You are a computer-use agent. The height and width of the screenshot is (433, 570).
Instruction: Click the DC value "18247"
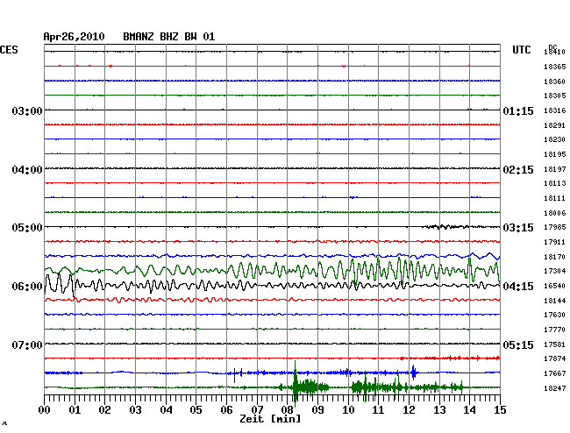point(555,388)
